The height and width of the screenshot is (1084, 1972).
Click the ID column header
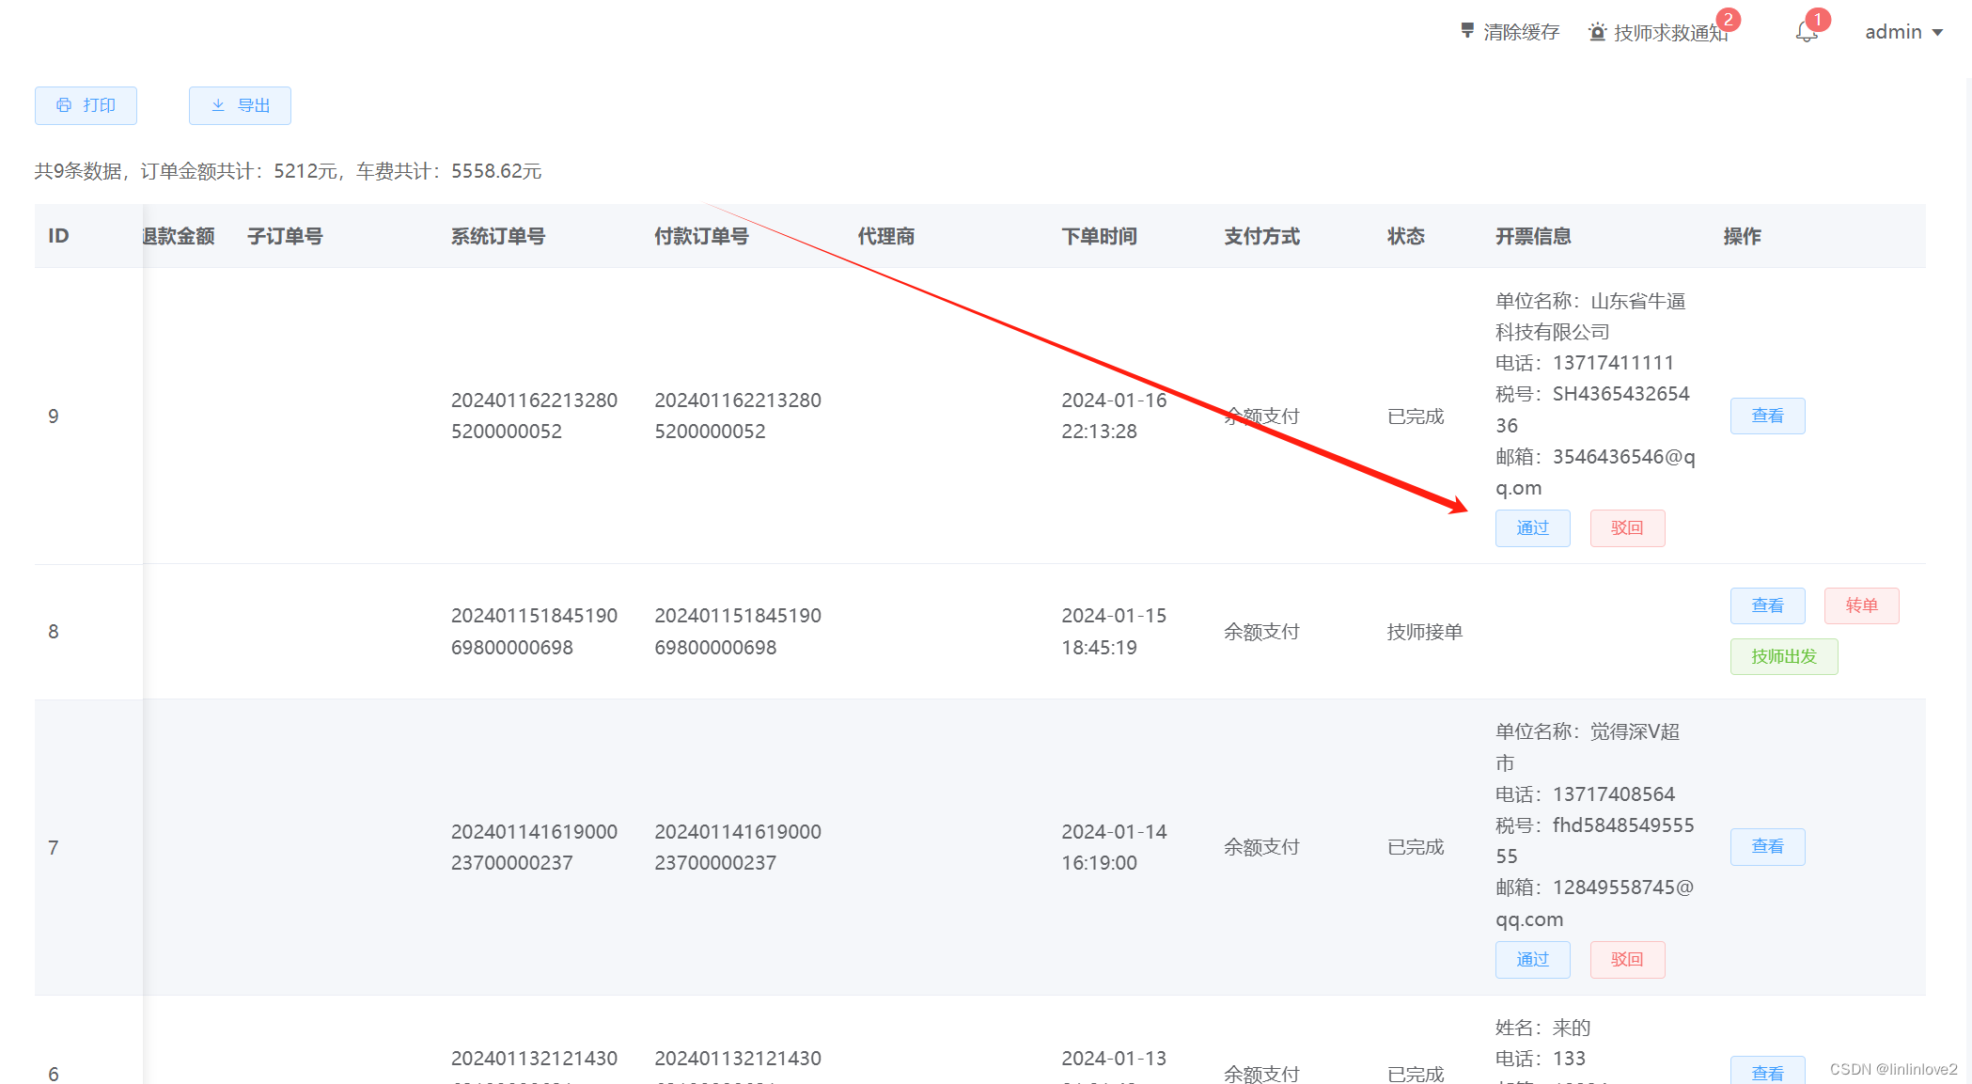click(x=58, y=236)
